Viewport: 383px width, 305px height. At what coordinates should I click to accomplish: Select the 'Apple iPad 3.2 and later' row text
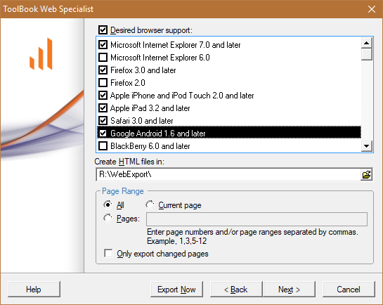[x=150, y=108]
